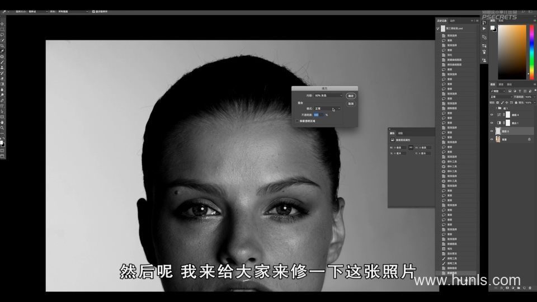Click the pixel layer properties icon

coord(393,140)
